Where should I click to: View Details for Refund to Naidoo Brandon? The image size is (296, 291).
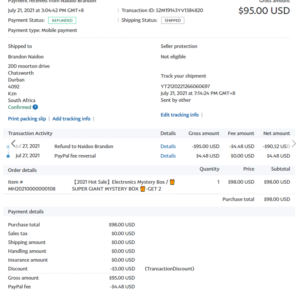[x=168, y=146]
